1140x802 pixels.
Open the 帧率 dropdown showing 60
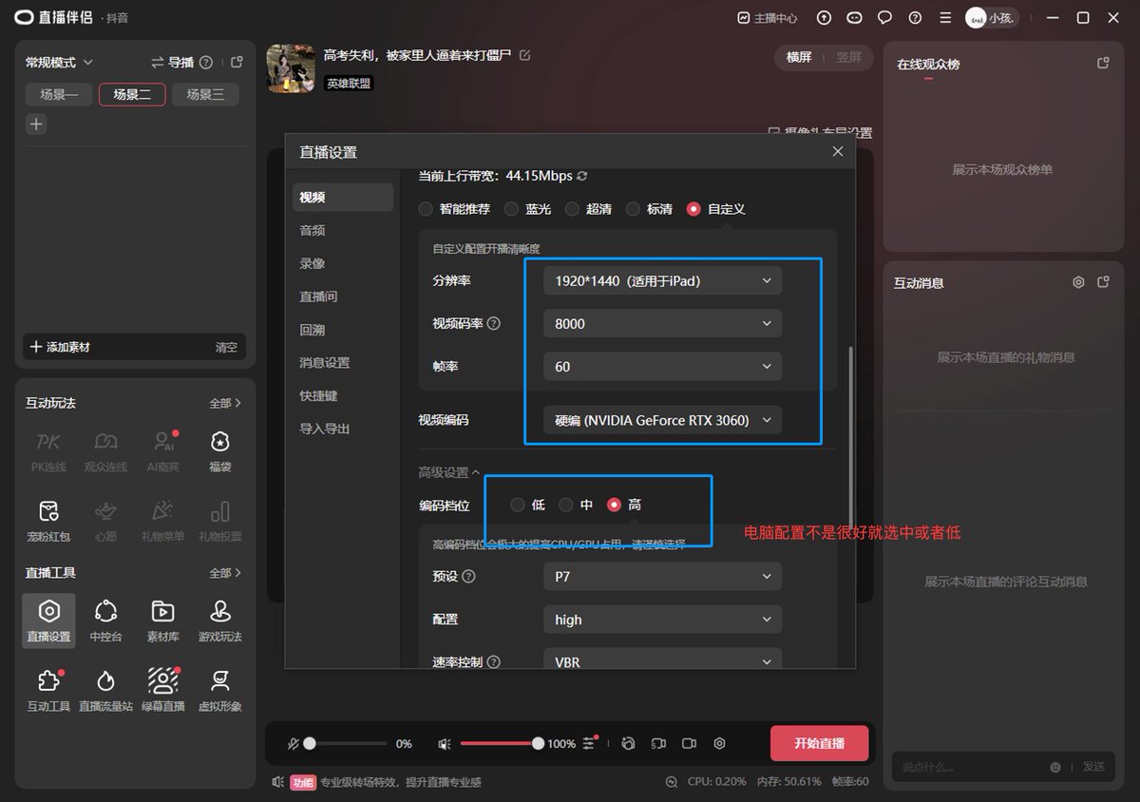pos(662,366)
